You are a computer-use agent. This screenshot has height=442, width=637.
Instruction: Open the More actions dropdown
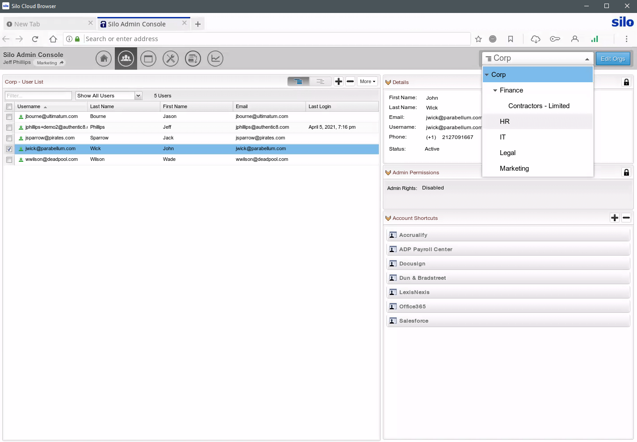click(x=368, y=81)
